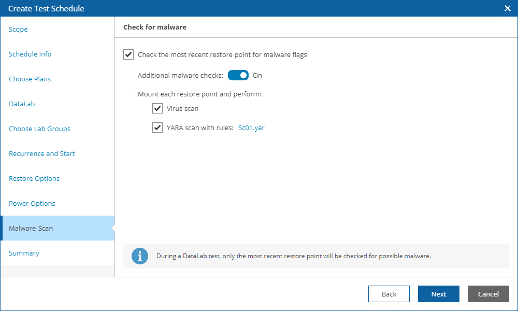Open the Schedule Info page
This screenshot has width=518, height=311.
coord(30,54)
